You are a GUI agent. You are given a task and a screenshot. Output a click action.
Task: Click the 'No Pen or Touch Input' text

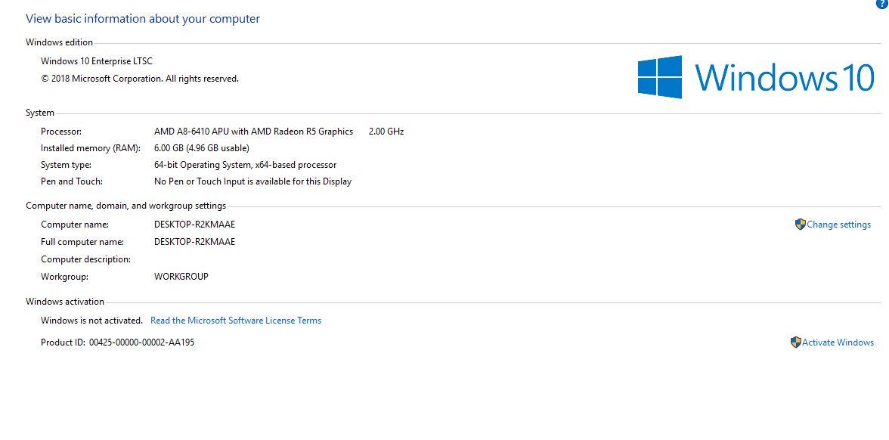point(252,181)
